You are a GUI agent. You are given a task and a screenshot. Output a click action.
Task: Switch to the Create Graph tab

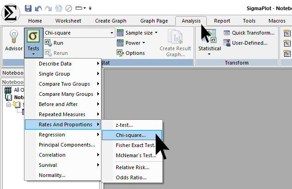coord(111,21)
